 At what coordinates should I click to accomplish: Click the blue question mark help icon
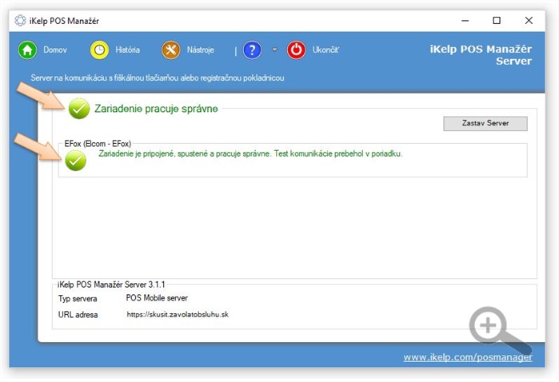(252, 50)
